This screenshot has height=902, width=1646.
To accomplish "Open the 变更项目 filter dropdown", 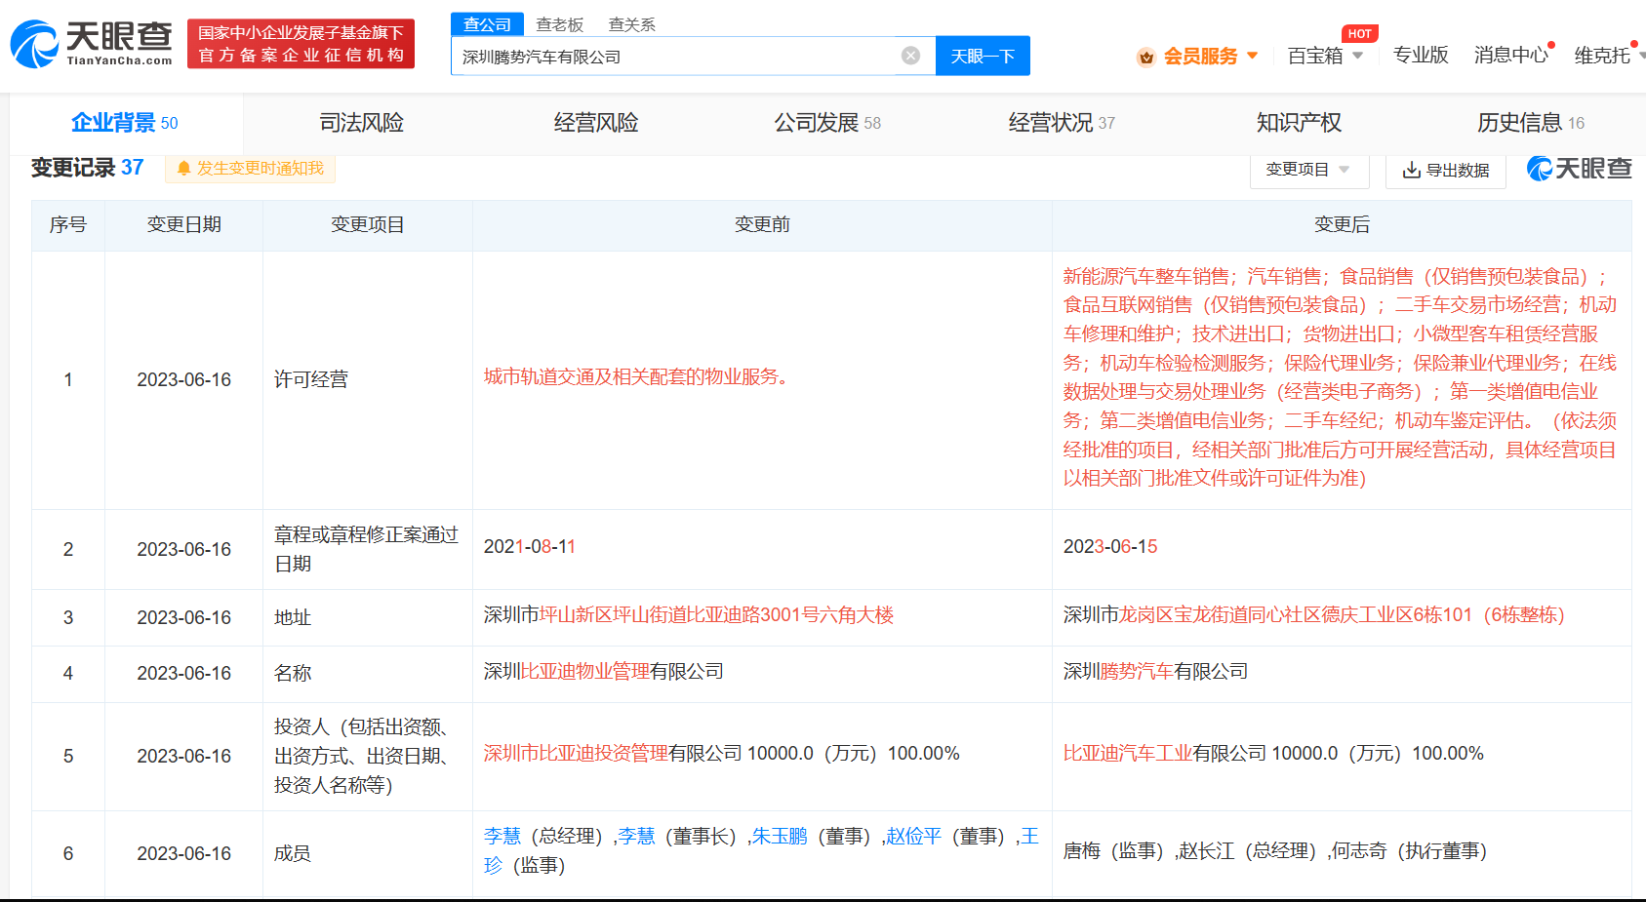I will point(1308,170).
